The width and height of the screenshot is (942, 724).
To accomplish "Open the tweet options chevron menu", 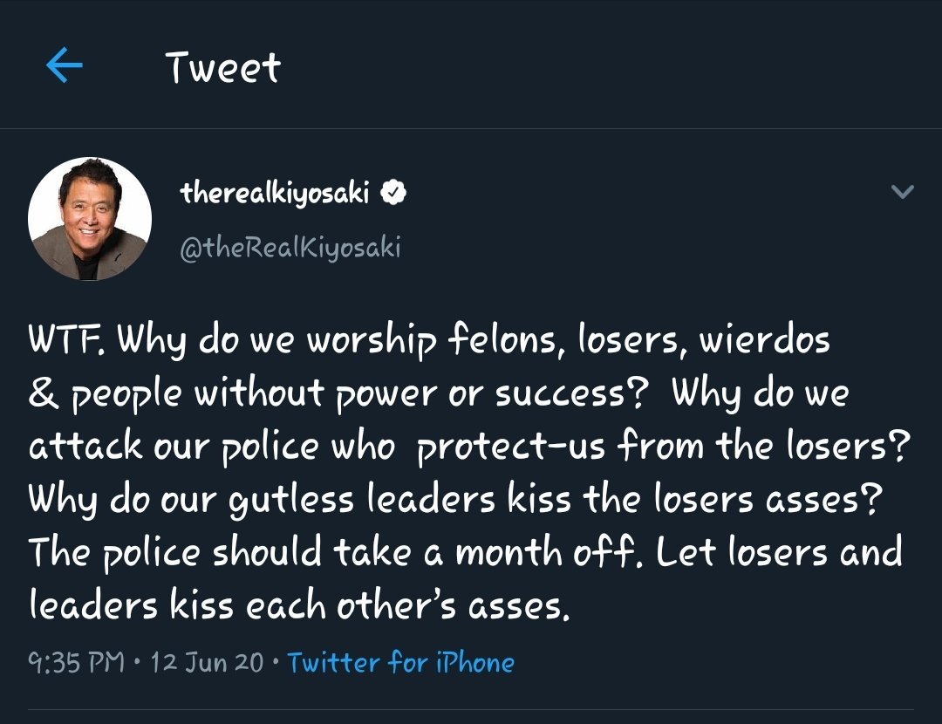I will tap(903, 192).
